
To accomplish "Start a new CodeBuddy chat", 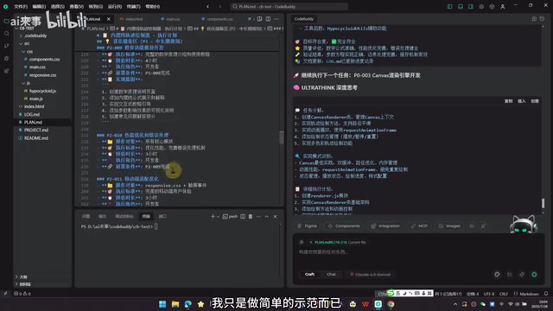I will tap(534, 19).
